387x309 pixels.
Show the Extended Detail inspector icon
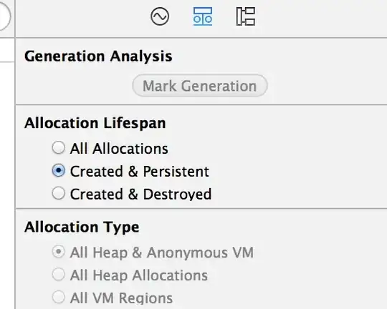point(246,16)
